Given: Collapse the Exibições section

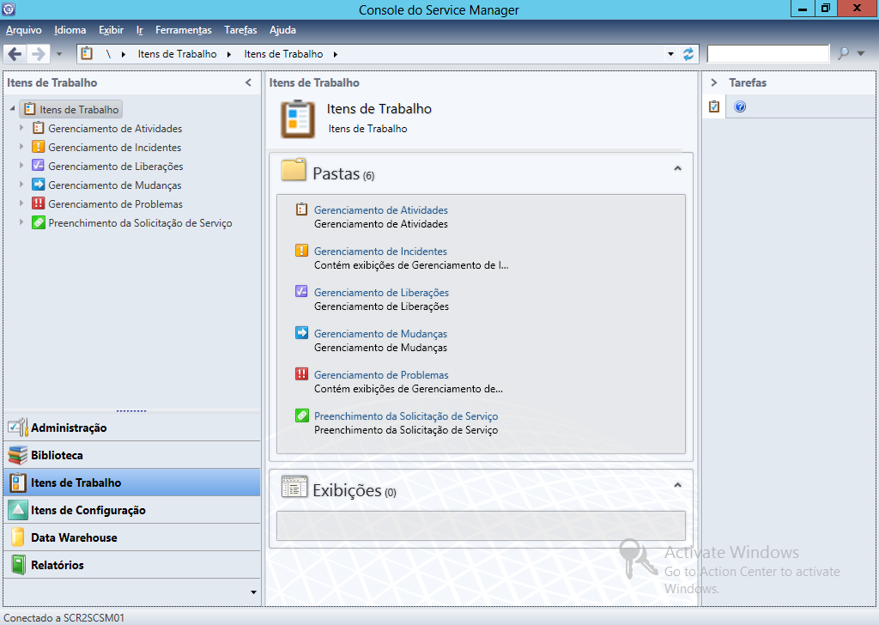Looking at the screenshot, I should 677,485.
